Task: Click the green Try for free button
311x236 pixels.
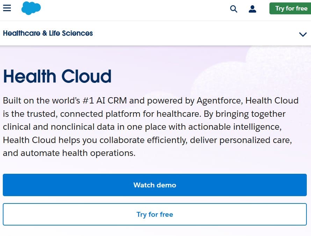Action: click(290, 8)
